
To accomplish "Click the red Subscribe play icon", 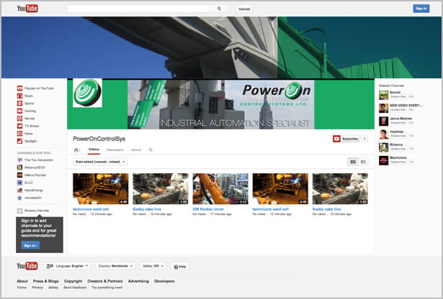I will tap(336, 139).
